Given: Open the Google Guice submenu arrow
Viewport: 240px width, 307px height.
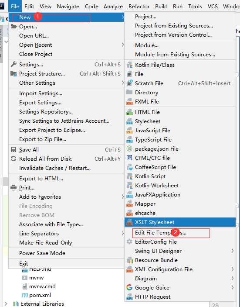Looking at the screenshot, I should [x=233, y=287].
